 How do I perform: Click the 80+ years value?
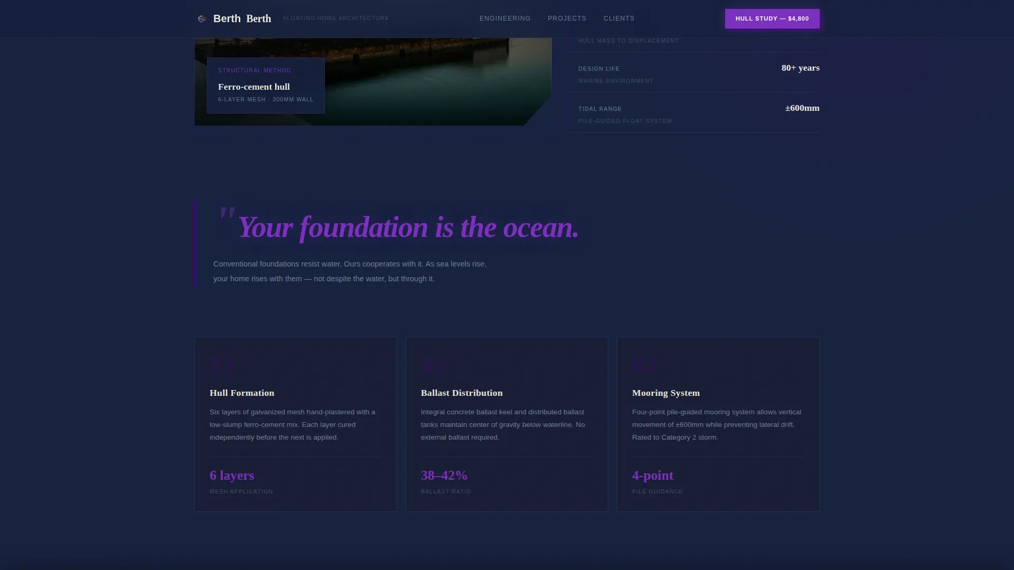coord(801,68)
